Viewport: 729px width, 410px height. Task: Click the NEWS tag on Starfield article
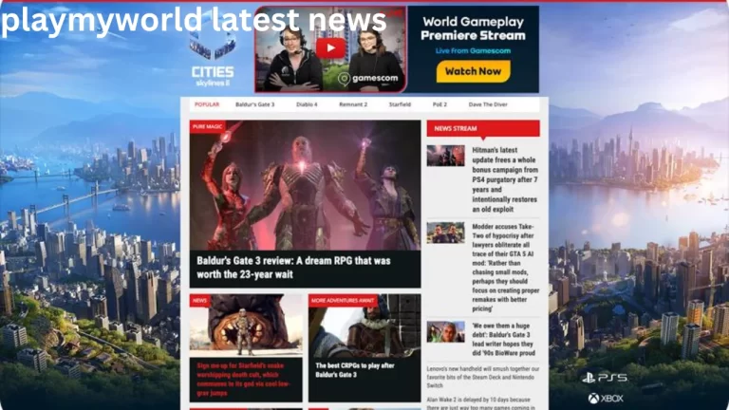[200, 300]
